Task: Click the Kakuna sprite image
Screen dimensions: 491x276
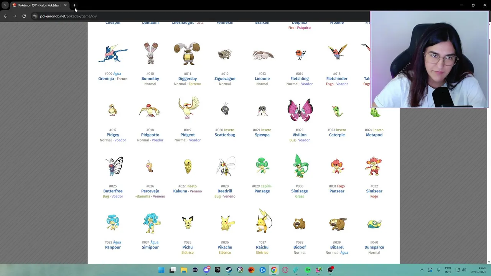Action: (x=188, y=166)
